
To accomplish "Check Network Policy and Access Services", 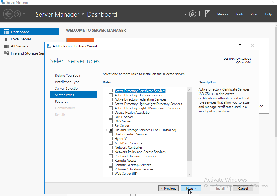I will pos(111,152).
